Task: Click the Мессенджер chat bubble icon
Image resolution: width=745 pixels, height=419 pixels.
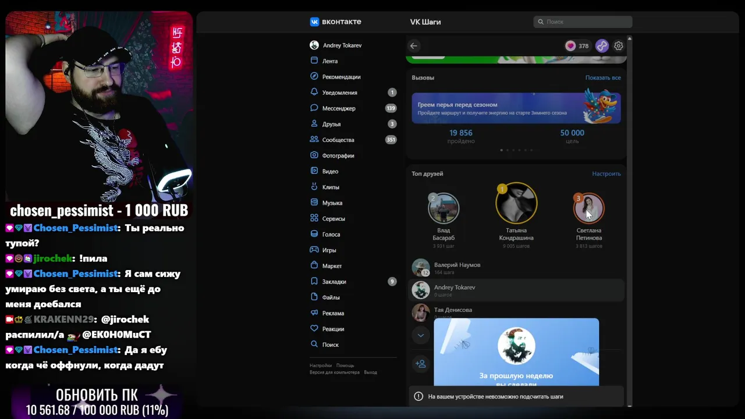Action: point(314,108)
